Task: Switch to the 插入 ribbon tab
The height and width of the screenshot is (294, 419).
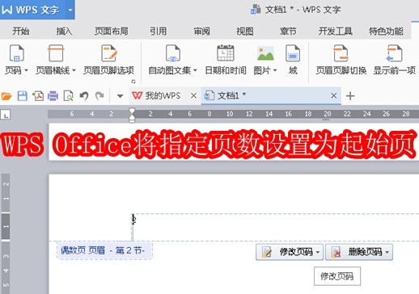Action: tap(64, 31)
